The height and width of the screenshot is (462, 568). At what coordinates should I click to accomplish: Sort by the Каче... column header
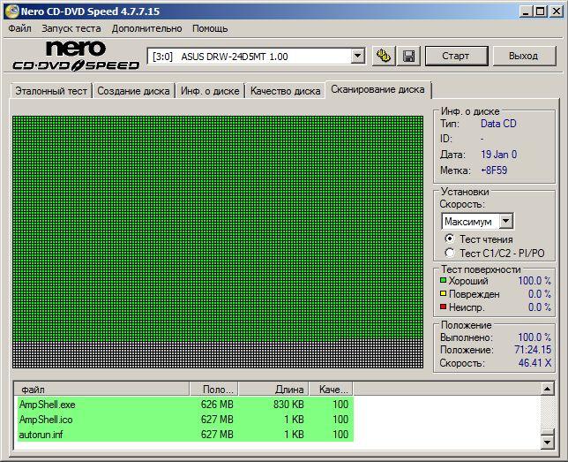click(x=331, y=389)
